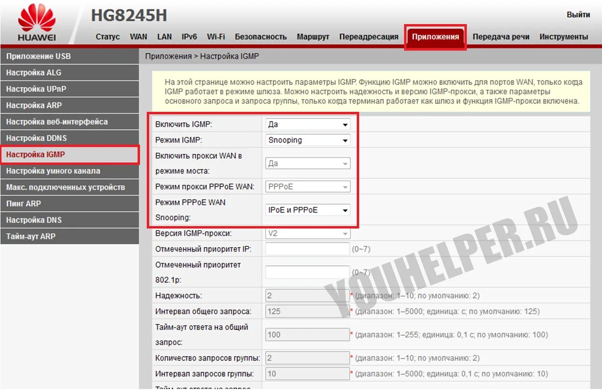Click the Надежность input field
This screenshot has height=390, width=602.
(308, 296)
